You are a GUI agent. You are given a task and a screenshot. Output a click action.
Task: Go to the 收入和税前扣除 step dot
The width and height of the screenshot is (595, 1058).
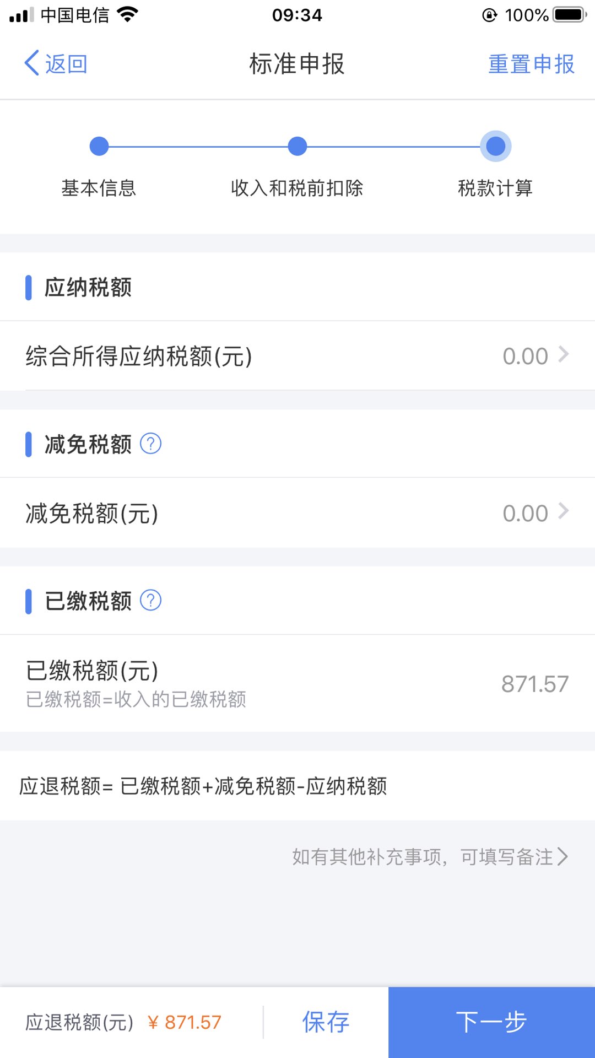(297, 147)
